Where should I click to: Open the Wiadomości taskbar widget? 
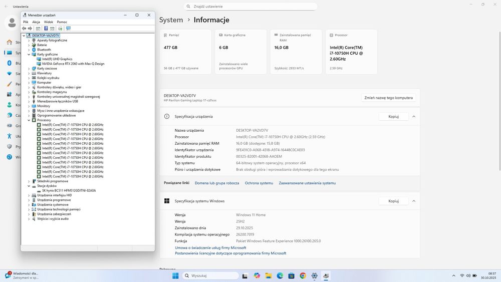coord(22,275)
